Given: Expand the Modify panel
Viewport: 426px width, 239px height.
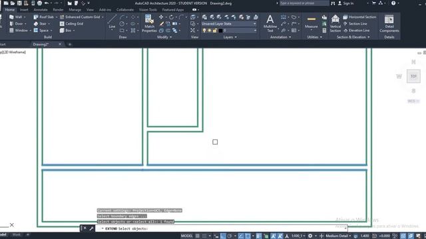Looking at the screenshot, I should click(164, 37).
